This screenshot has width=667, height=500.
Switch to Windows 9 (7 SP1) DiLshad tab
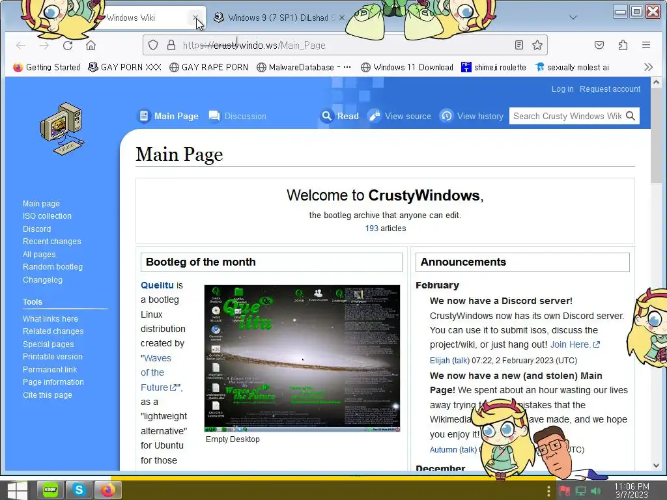click(279, 18)
